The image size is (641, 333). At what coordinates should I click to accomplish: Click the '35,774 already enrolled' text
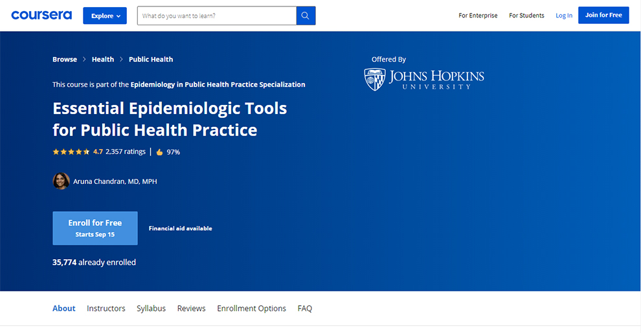tap(94, 262)
